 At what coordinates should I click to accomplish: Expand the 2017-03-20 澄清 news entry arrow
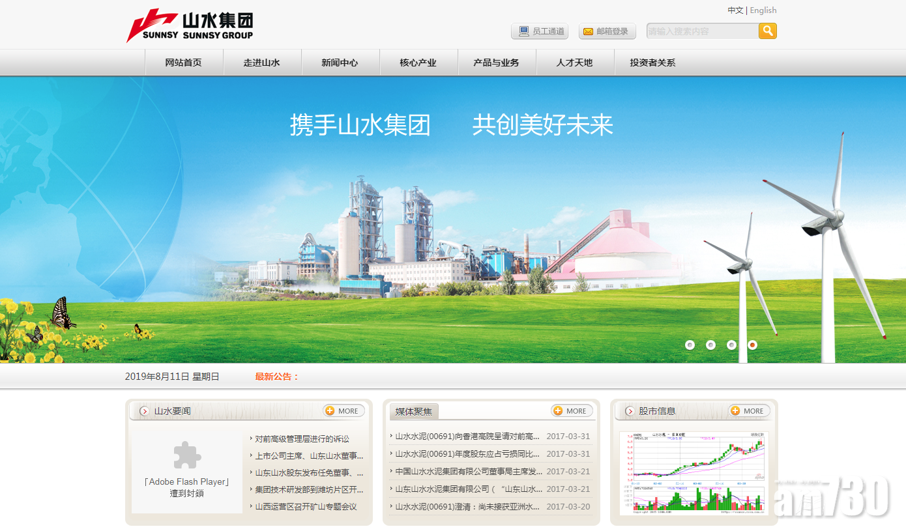coord(391,506)
